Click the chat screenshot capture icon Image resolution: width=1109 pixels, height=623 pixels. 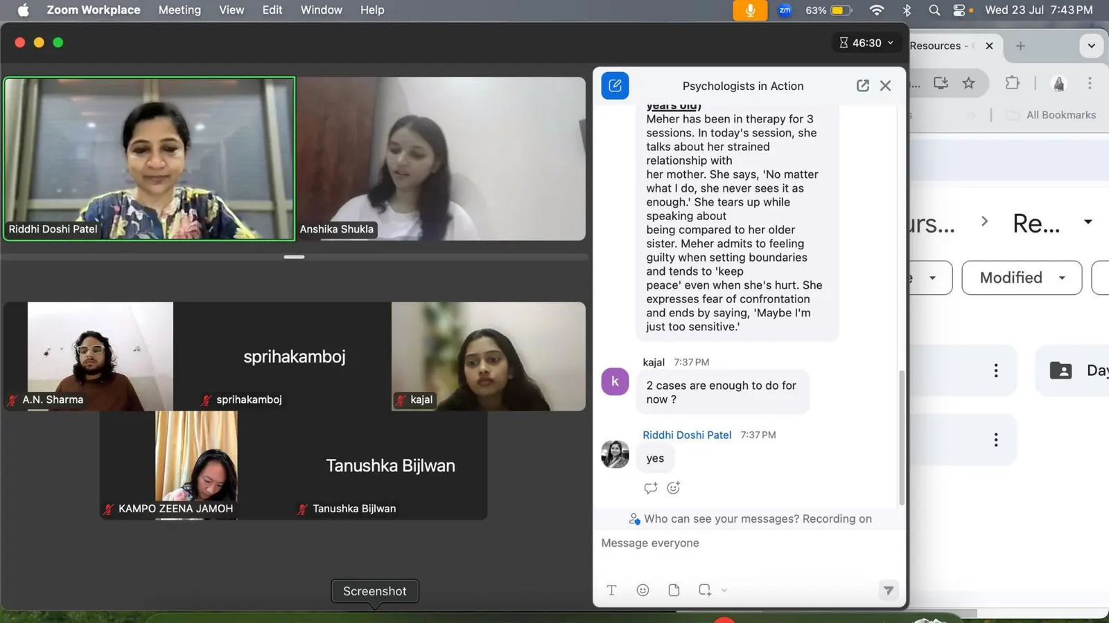[705, 590]
